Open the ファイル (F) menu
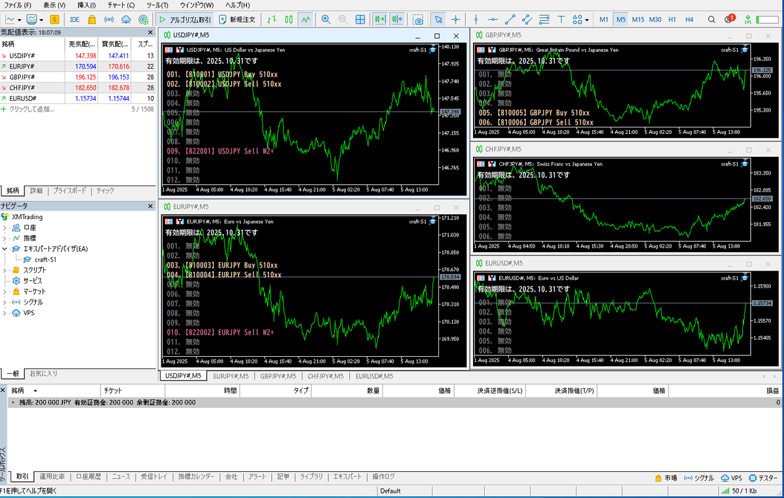 18,5
